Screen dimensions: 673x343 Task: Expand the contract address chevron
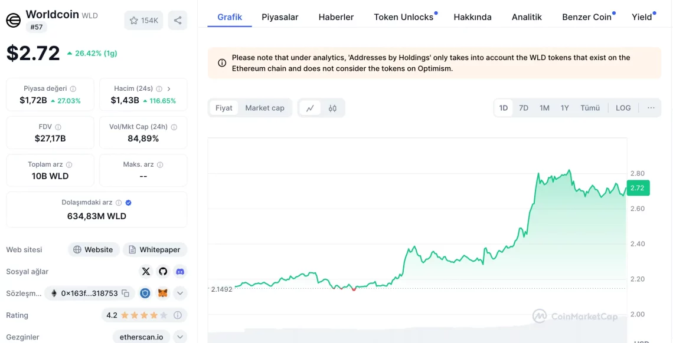pyautogui.click(x=180, y=293)
